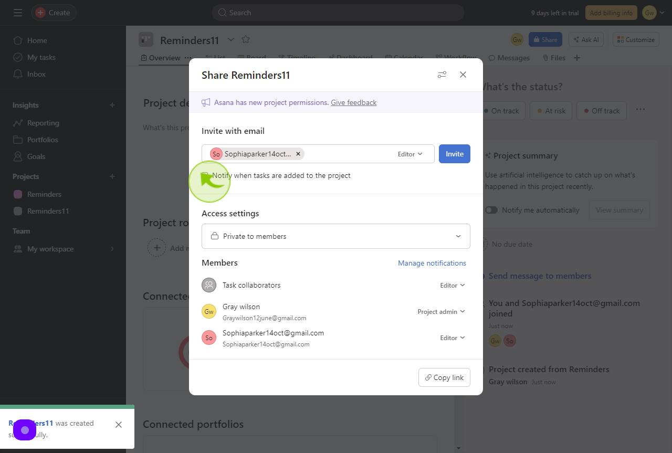
Task: Open the hamburger sidebar menu
Action: (x=18, y=13)
